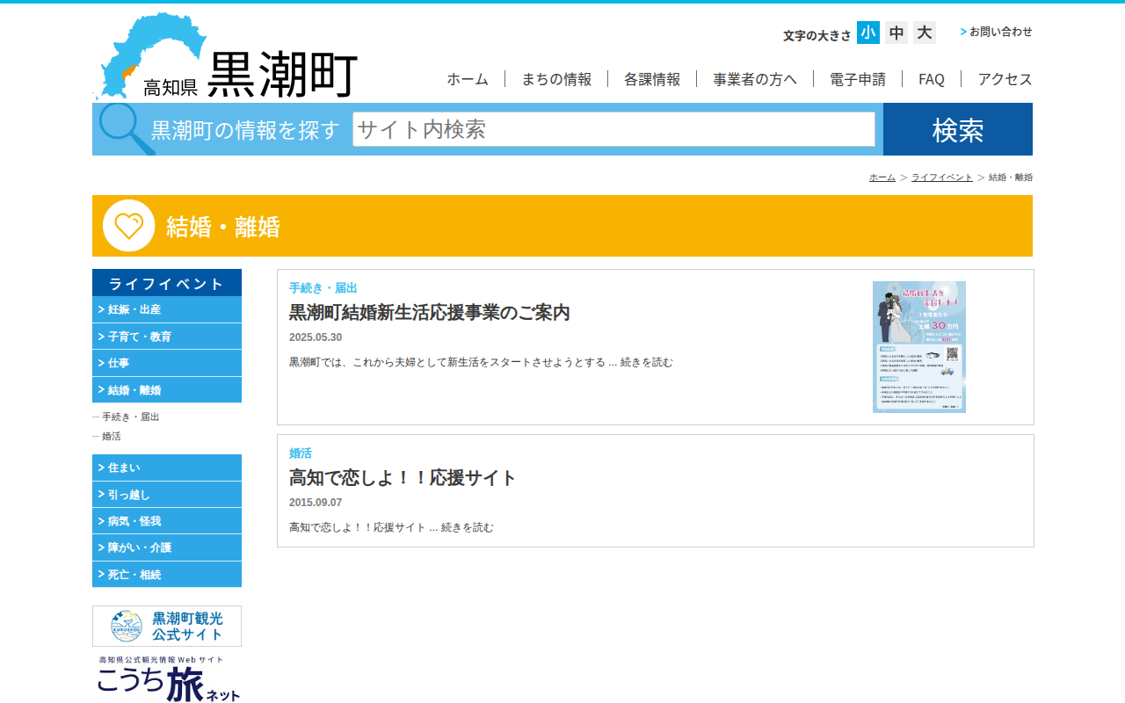The image size is (1125, 703).
Task: Go to ホーム in the top navigation
Action: [x=468, y=79]
